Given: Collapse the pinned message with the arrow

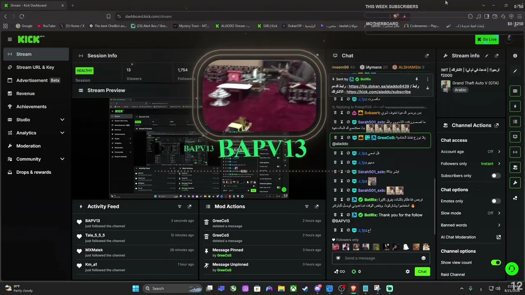Looking at the screenshot, I should click(x=427, y=88).
